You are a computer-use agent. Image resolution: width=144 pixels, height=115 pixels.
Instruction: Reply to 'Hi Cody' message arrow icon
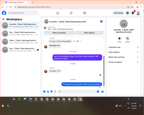point(78,41)
